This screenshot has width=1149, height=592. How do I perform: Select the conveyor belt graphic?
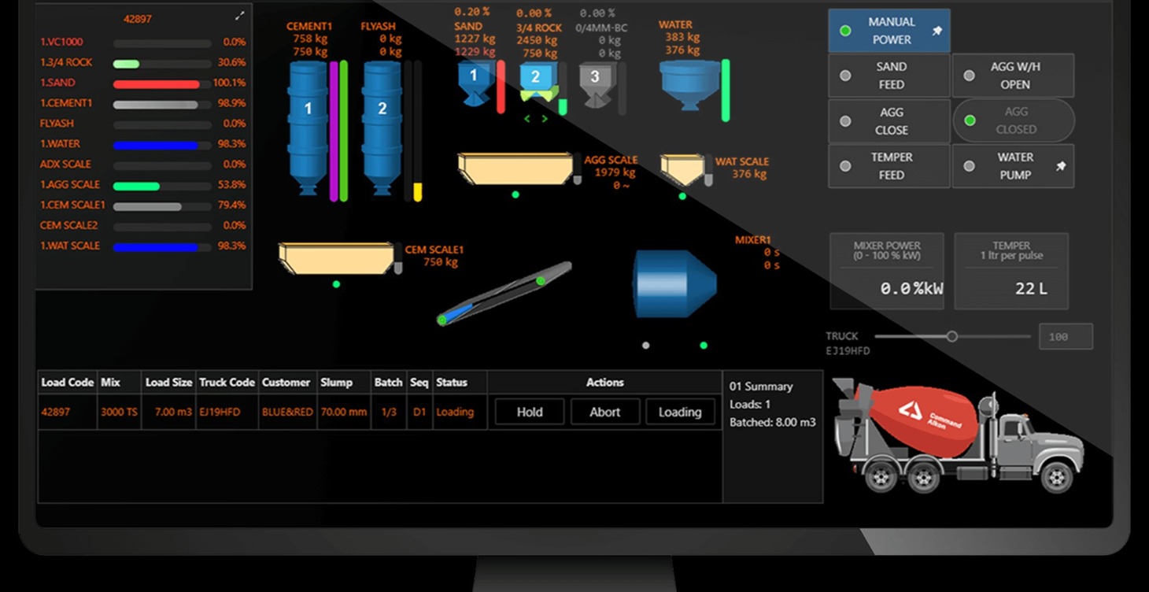pyautogui.click(x=504, y=293)
